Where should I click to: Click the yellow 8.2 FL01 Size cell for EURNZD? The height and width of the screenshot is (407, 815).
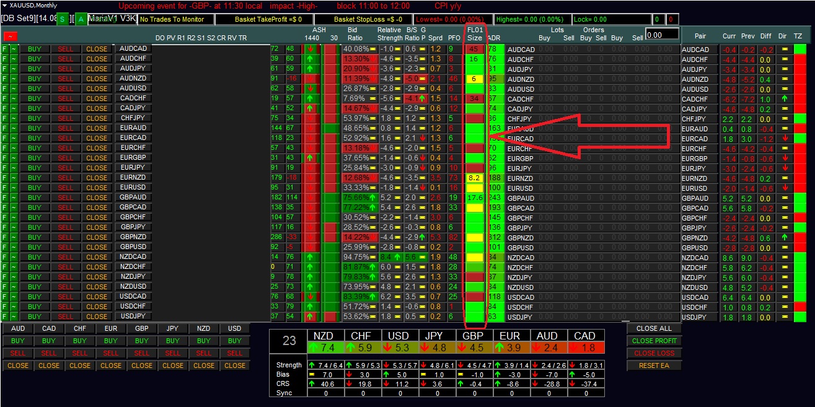pyautogui.click(x=475, y=178)
